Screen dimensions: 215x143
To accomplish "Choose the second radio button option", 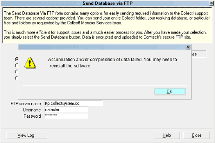I will tap(16, 65).
